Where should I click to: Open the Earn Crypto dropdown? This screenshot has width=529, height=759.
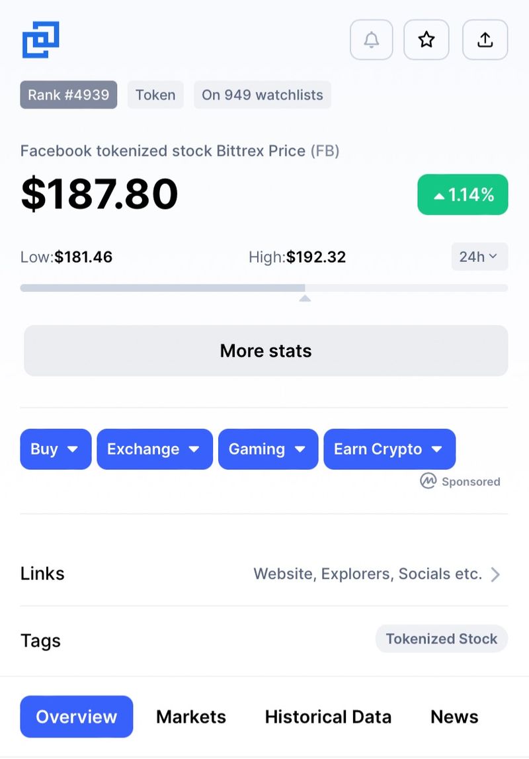389,449
